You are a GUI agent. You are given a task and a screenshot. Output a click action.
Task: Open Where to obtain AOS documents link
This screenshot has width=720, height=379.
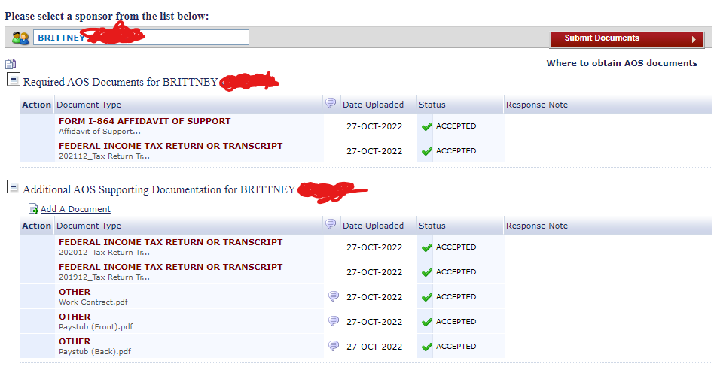coord(622,63)
